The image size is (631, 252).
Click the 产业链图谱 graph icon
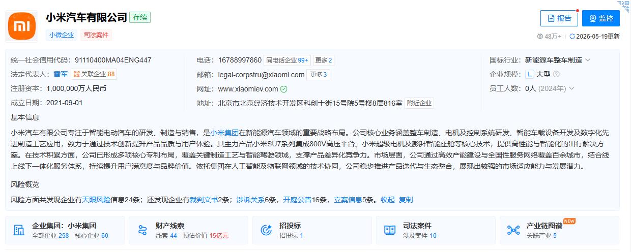pyautogui.click(x=513, y=230)
